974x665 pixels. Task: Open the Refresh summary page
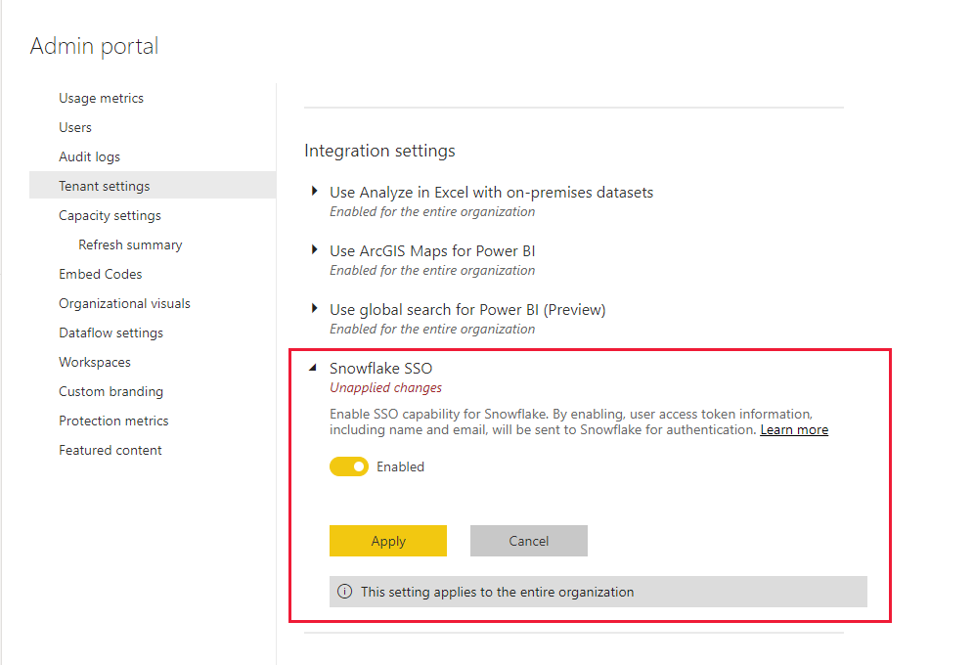[130, 244]
